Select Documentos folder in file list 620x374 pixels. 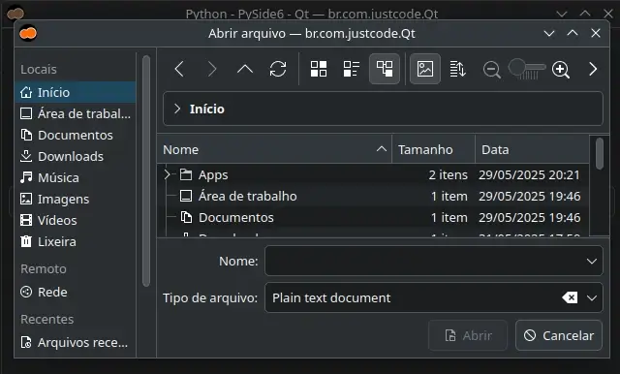(373, 217)
